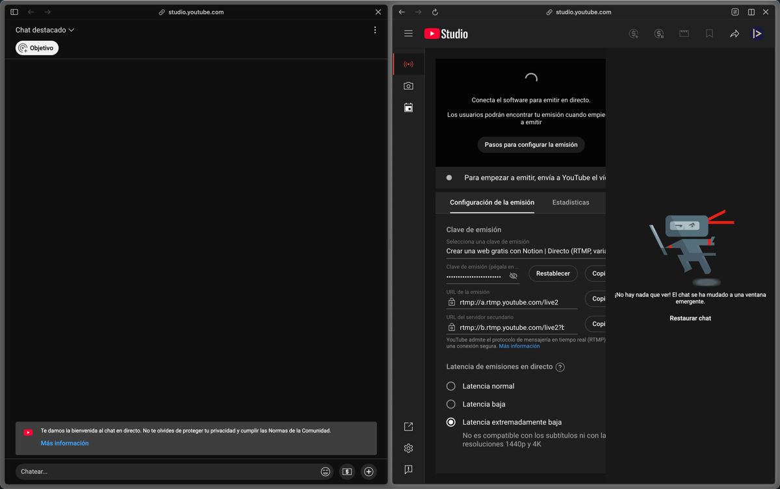Click the dollar-plus monetization icon in the header
The height and width of the screenshot is (489, 780).
coord(634,34)
